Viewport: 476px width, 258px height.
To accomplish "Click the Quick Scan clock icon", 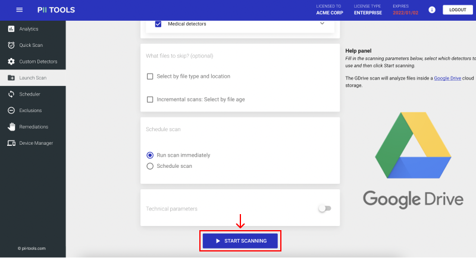I will [11, 45].
